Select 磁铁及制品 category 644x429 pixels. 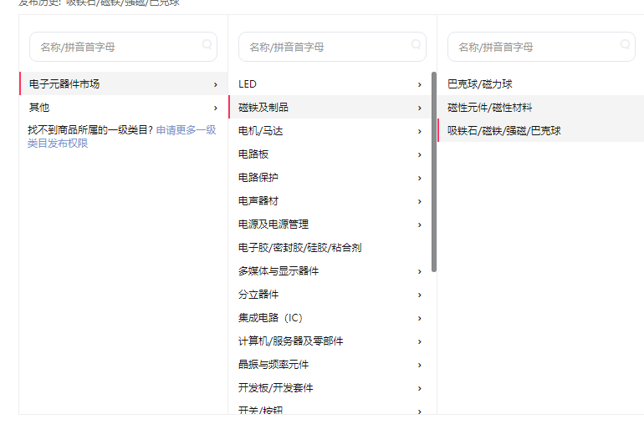(x=263, y=108)
